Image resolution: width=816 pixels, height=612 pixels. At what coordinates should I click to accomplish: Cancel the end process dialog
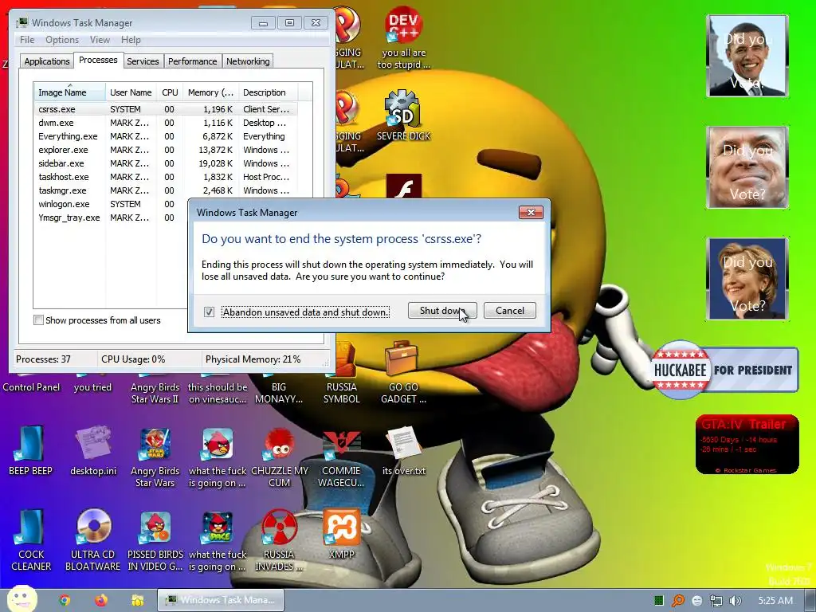(x=509, y=310)
